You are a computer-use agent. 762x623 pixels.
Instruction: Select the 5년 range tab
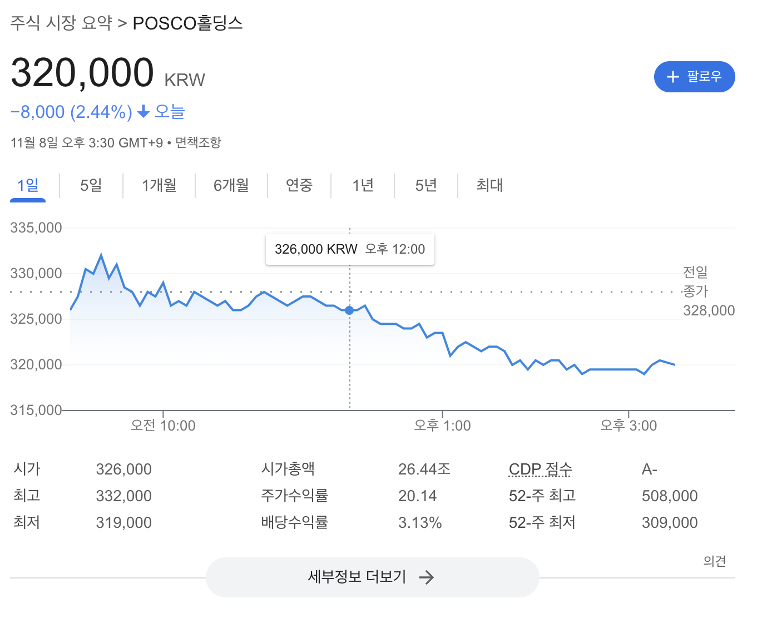425,185
